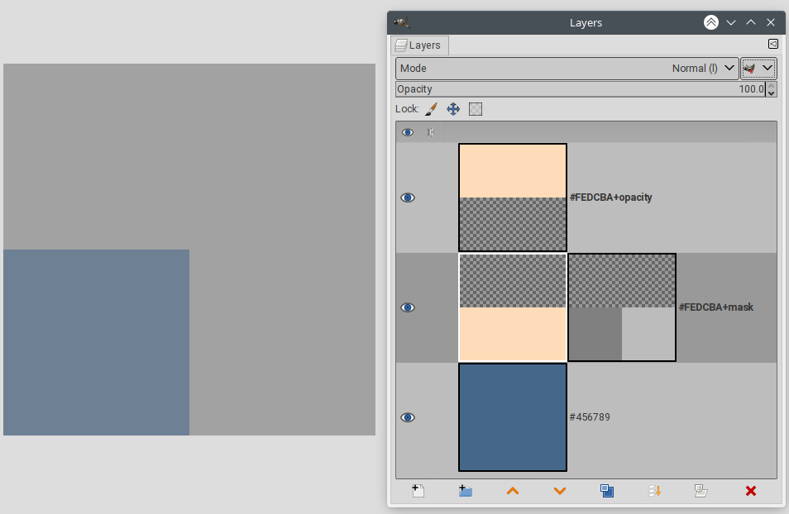Switch to the Layers tab
The height and width of the screenshot is (514, 789).
coord(419,45)
